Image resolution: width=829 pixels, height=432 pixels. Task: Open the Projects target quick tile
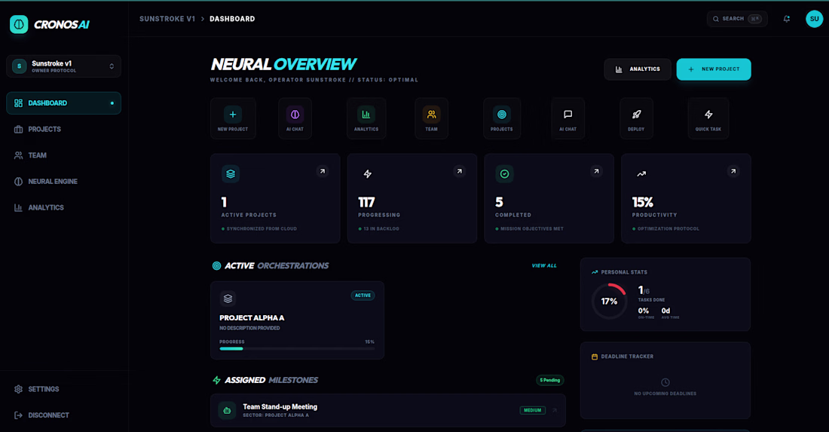502,118
